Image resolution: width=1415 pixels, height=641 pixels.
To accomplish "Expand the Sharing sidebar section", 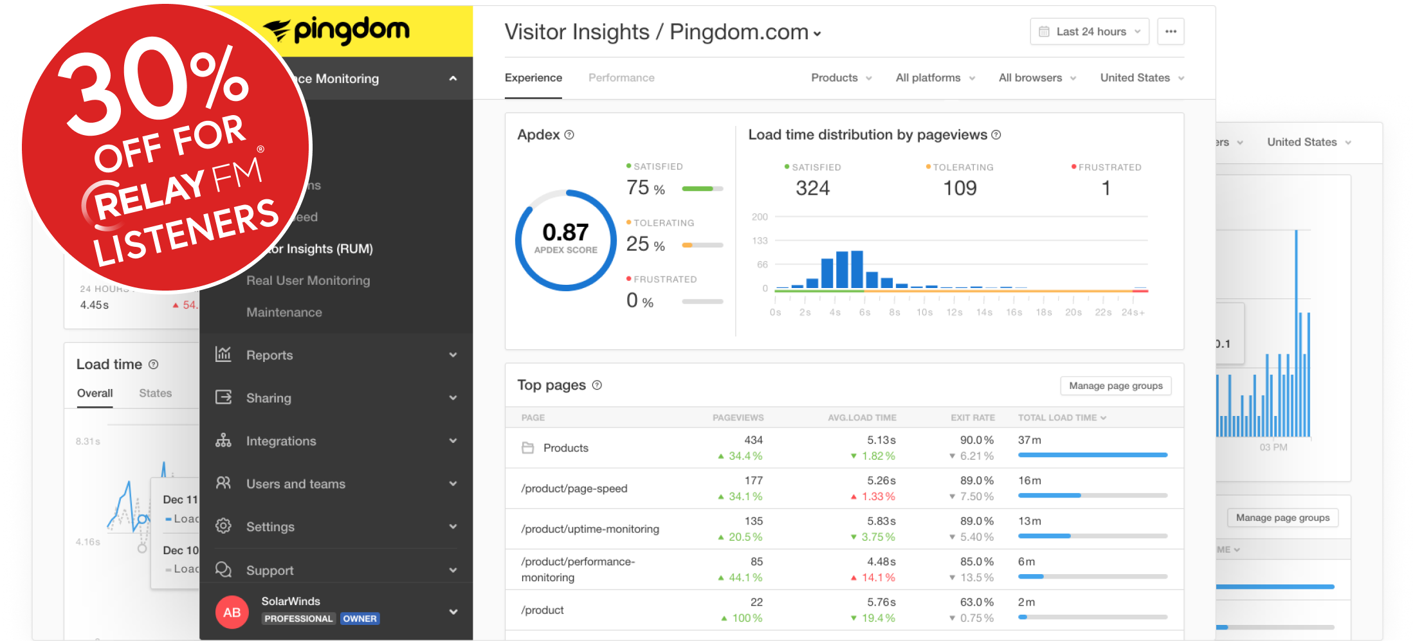I will pos(453,398).
